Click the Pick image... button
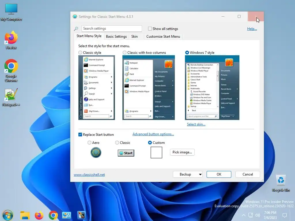The width and height of the screenshot is (295, 221). [182, 152]
